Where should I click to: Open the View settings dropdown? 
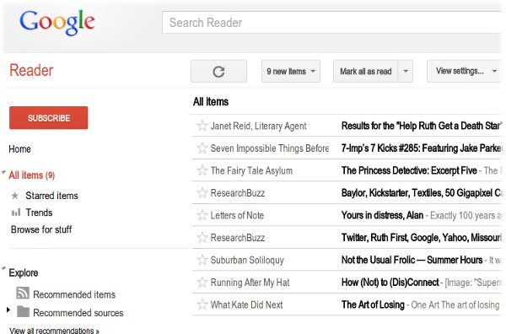(x=465, y=72)
